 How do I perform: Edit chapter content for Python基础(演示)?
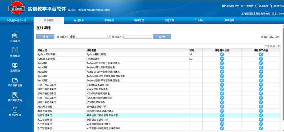(261, 54)
